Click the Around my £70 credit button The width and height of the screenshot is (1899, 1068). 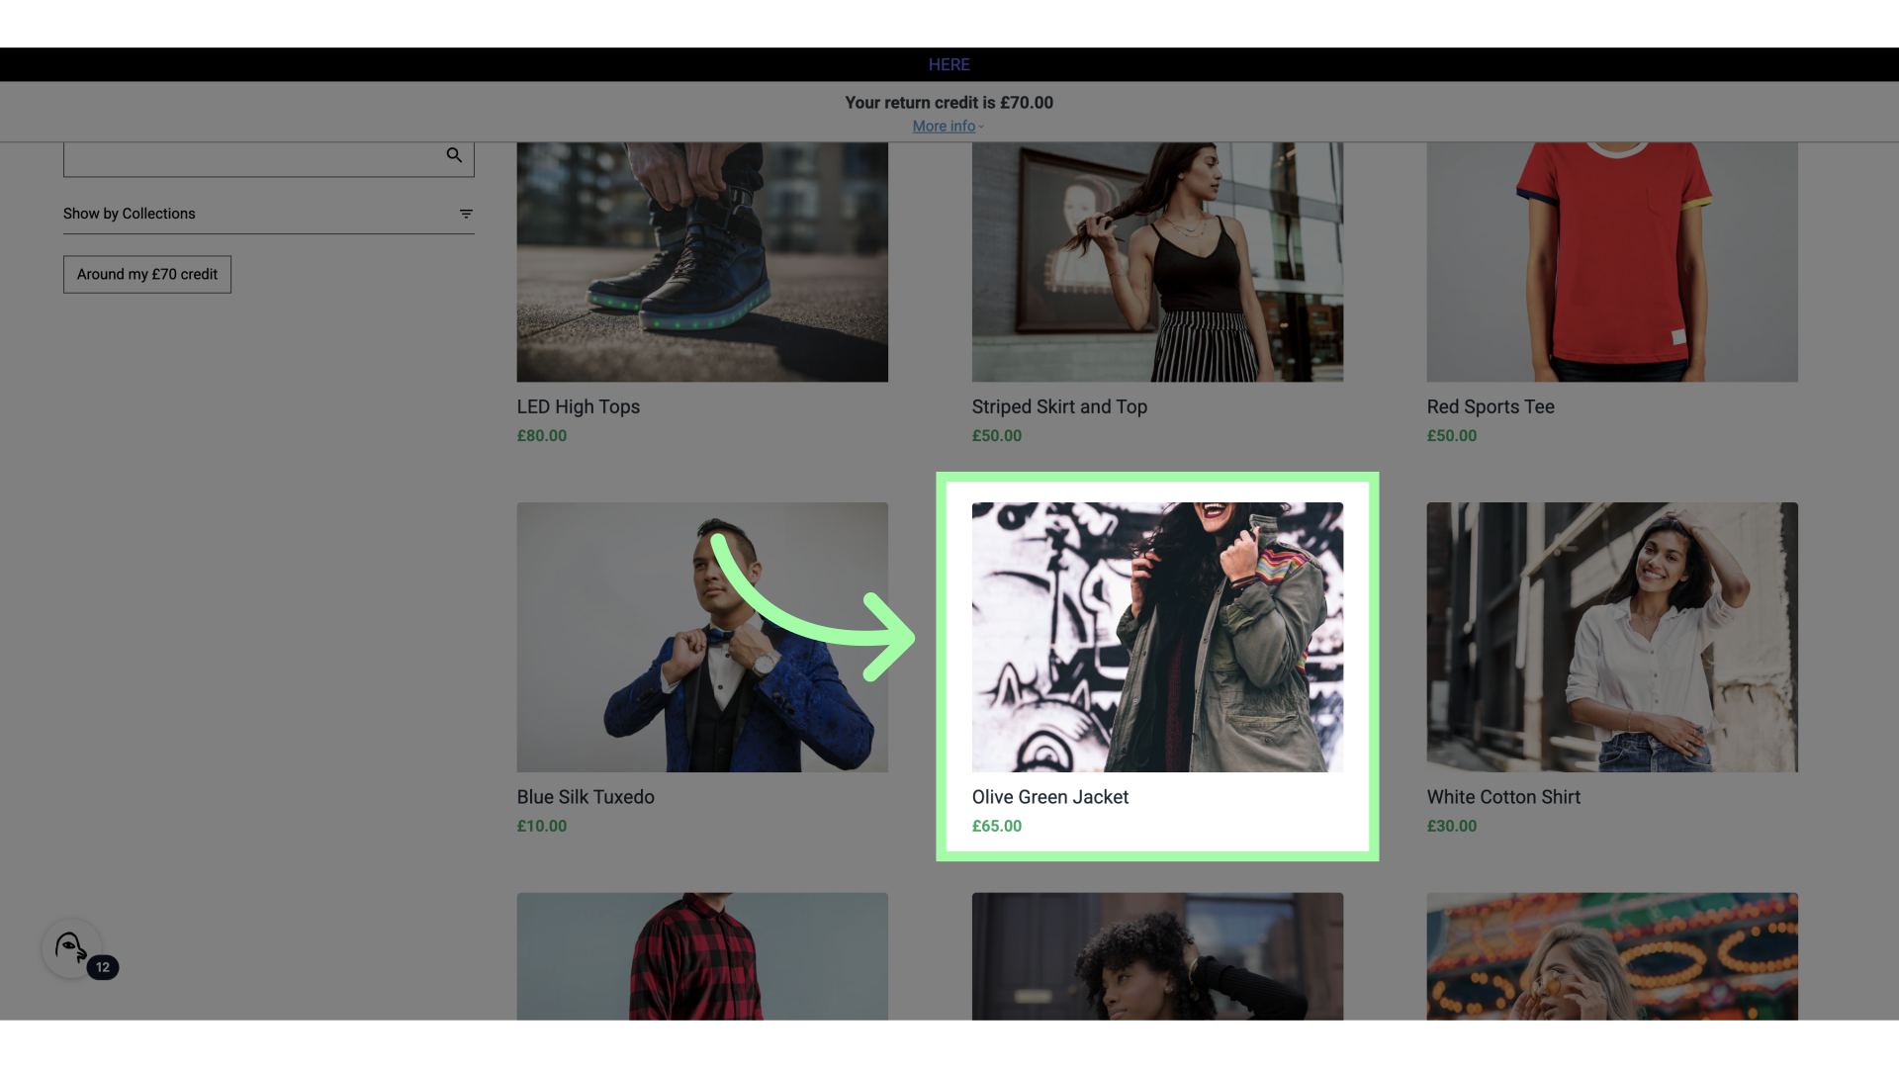pos(147,275)
